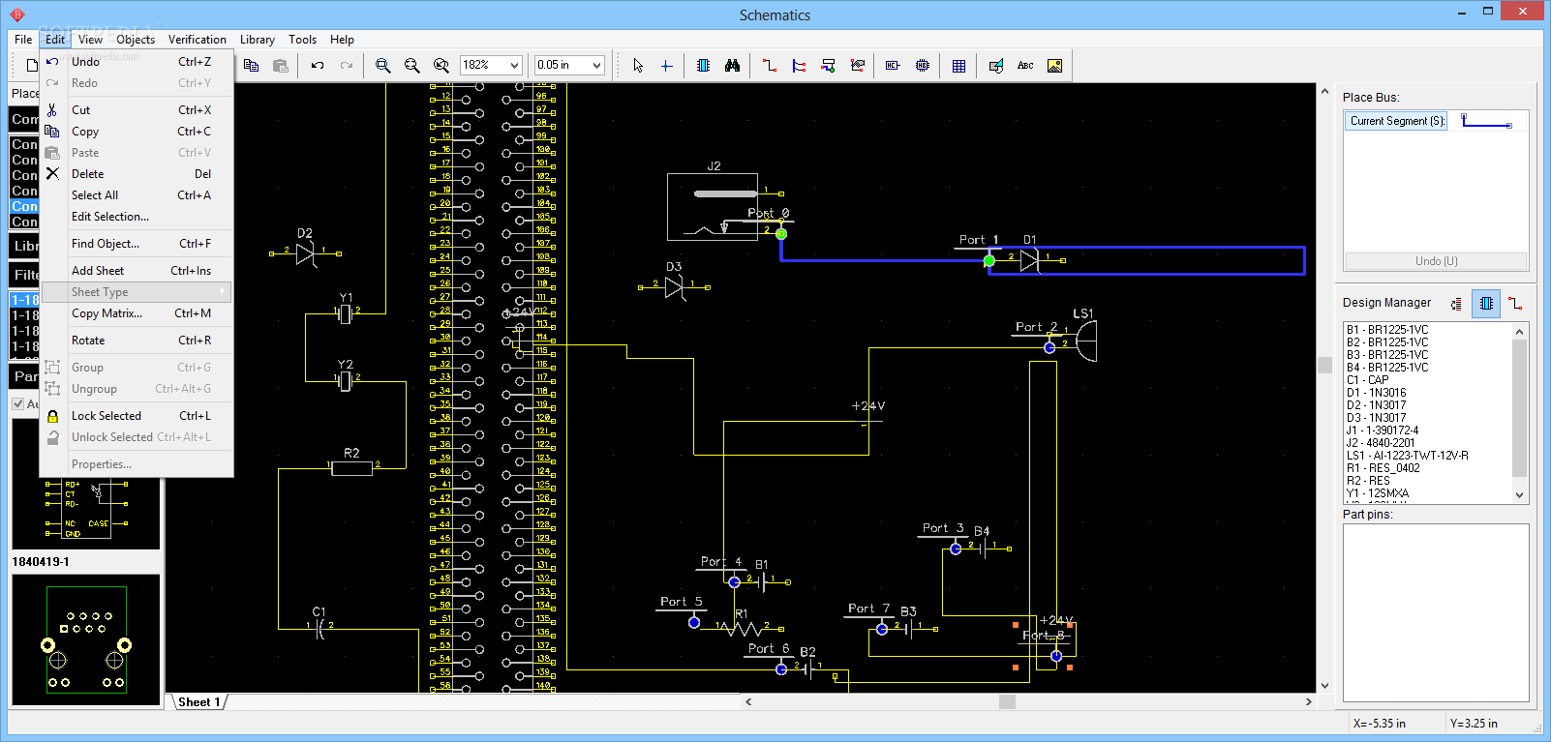Viewport: 1551px width, 742px height.
Task: Open the Verification menu
Action: click(198, 40)
